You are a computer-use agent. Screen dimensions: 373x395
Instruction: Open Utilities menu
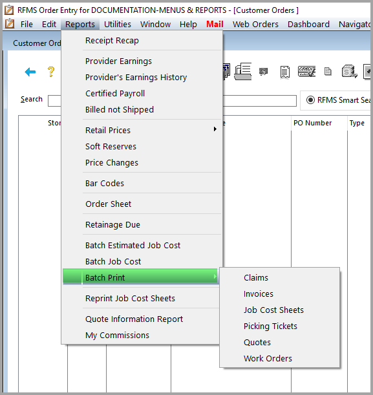[x=118, y=24]
